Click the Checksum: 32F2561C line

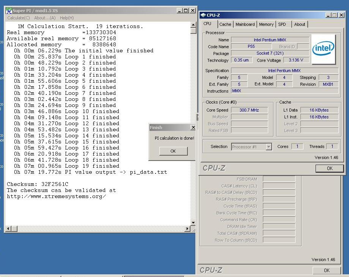pyautogui.click(x=38, y=184)
